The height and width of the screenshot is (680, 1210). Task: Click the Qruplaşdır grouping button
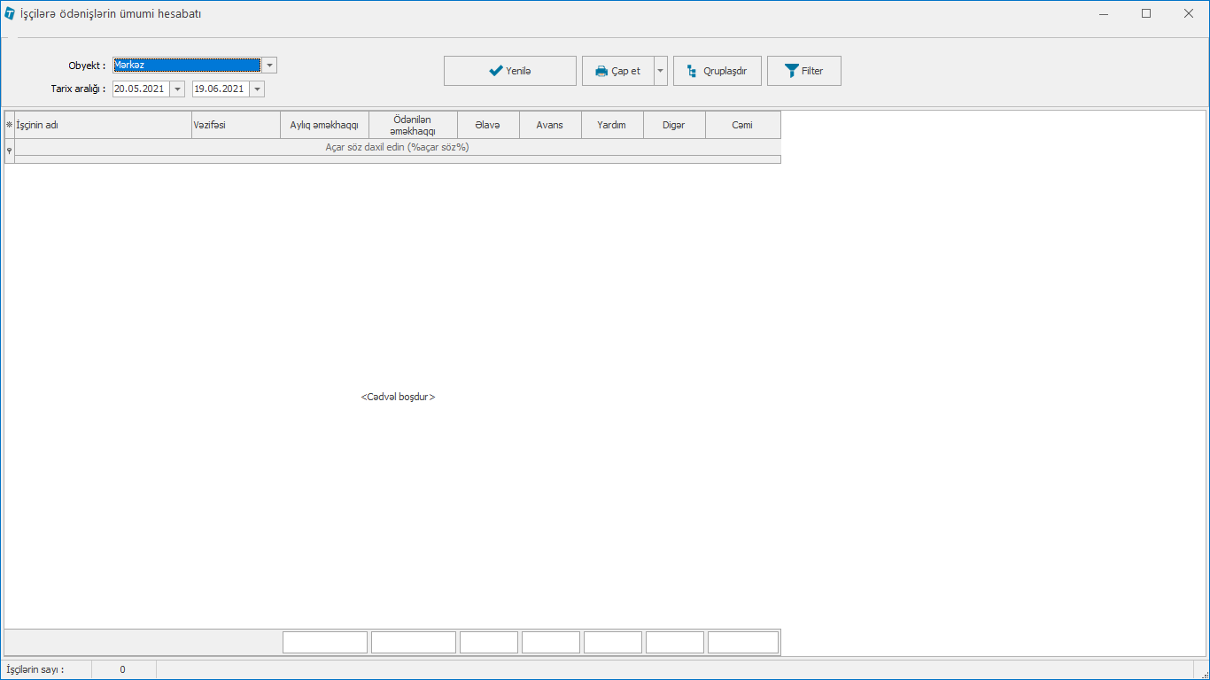tap(717, 71)
